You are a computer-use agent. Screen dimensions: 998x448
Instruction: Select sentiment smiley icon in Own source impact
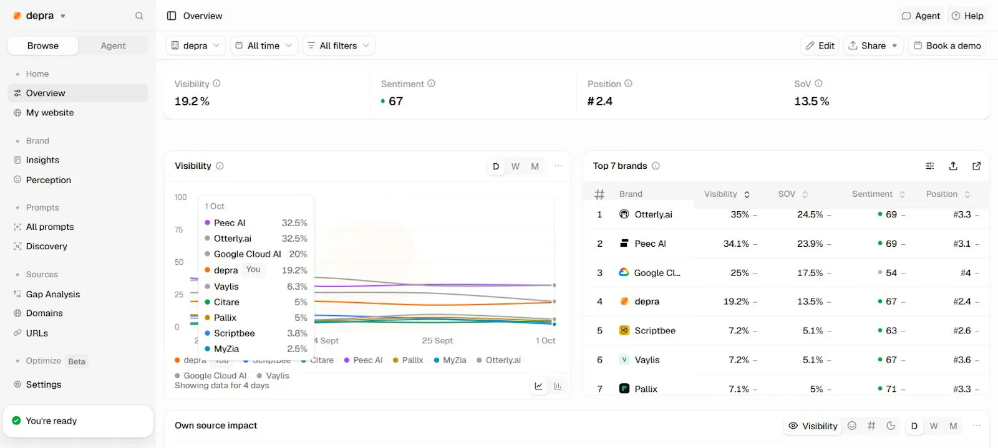(x=852, y=426)
